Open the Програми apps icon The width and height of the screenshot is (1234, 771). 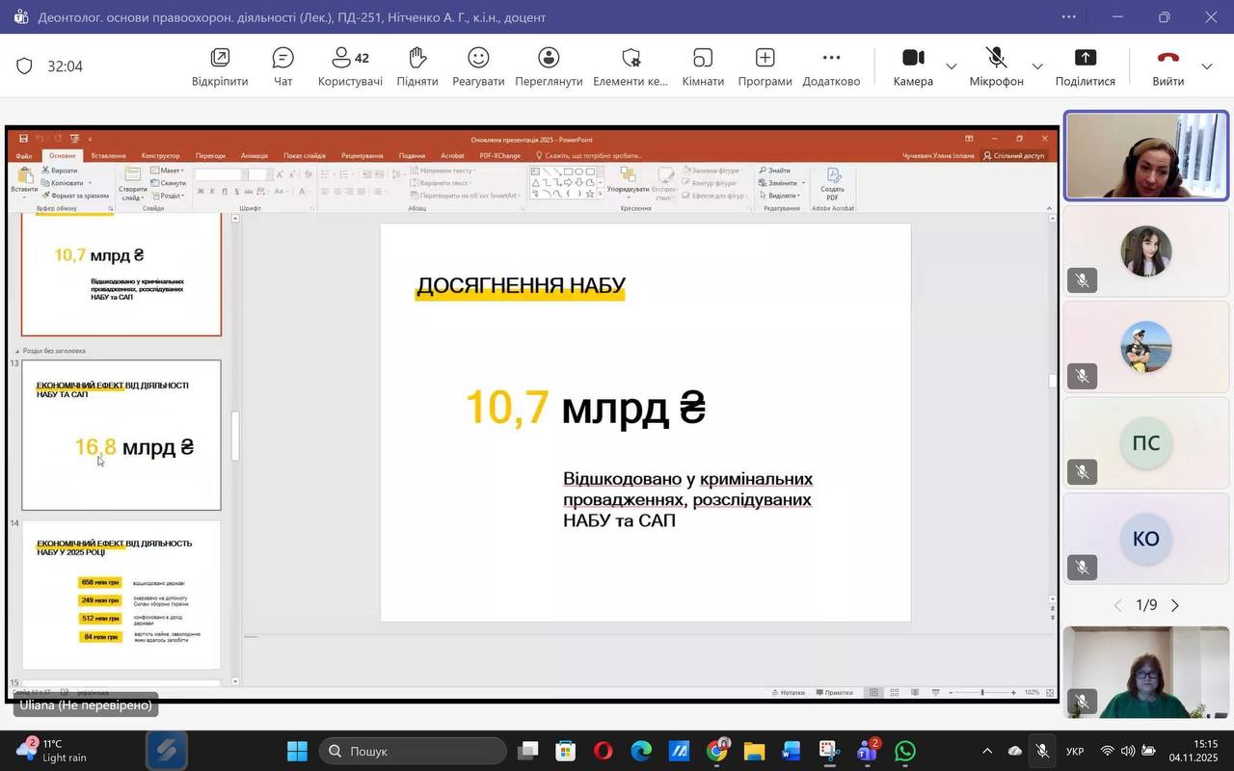[765, 66]
